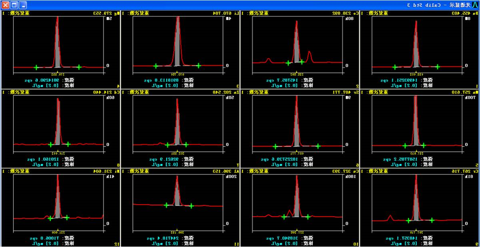
Task: Maximize the spectrum display window
Action: 14,5
